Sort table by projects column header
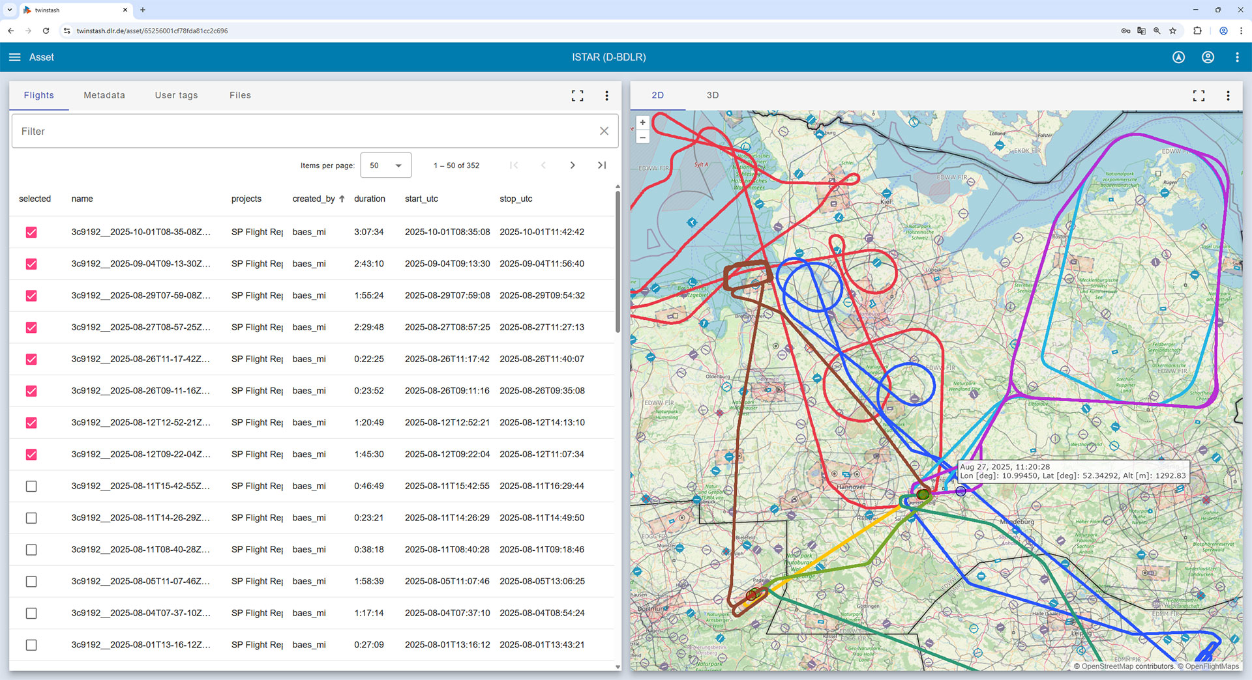Screen dimensions: 1252x680 coord(246,199)
